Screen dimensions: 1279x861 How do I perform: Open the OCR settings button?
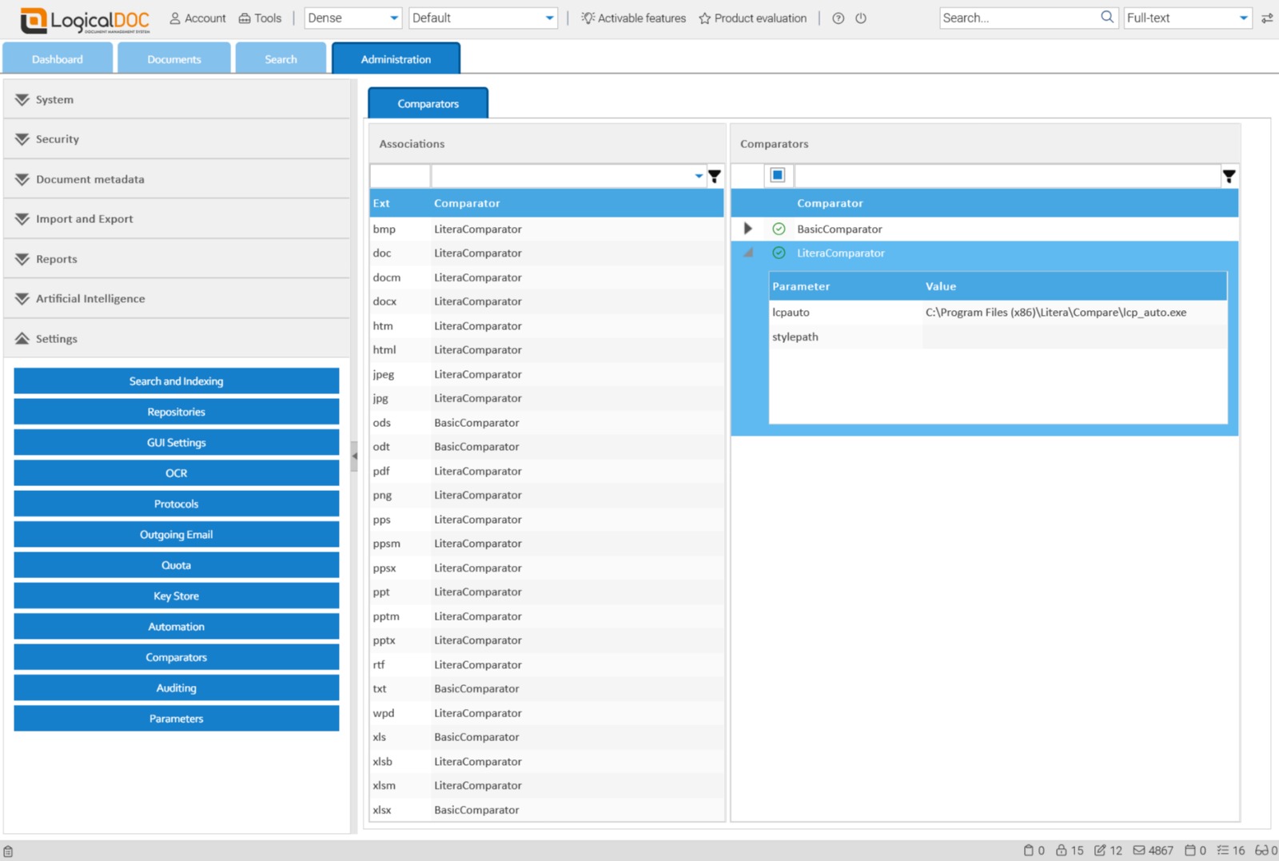click(176, 473)
